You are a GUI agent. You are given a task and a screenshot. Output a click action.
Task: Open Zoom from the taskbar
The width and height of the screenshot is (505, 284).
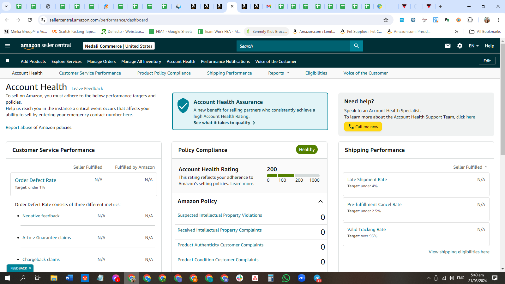[302, 278]
